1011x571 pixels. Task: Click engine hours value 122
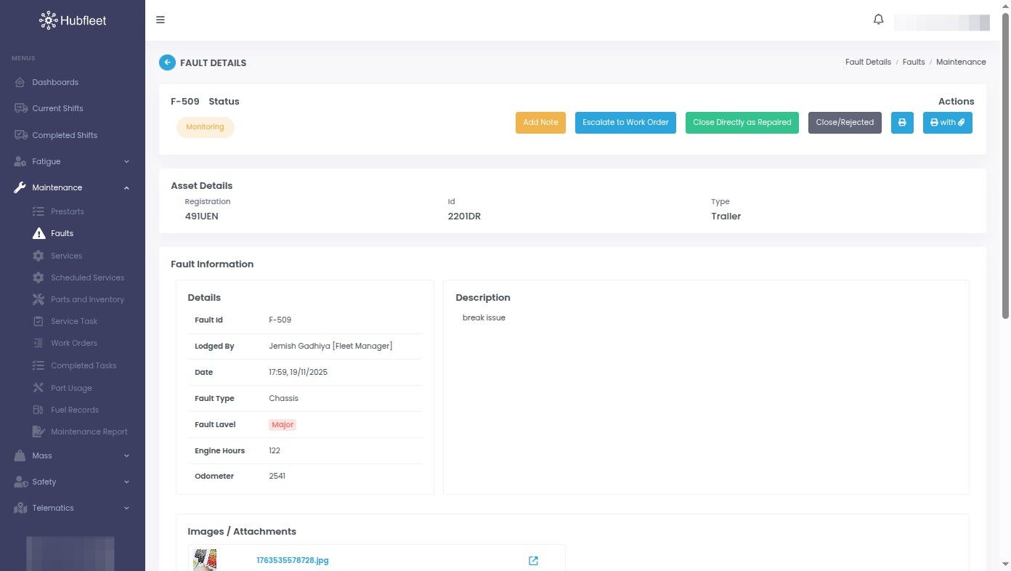275,450
